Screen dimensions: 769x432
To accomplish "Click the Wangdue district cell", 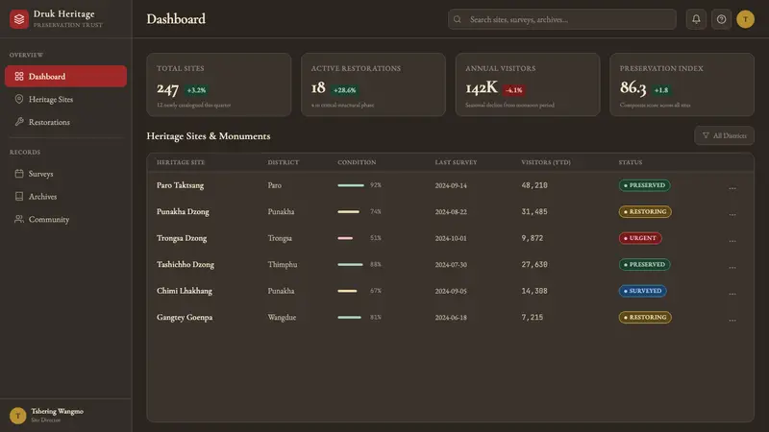I will (282, 318).
